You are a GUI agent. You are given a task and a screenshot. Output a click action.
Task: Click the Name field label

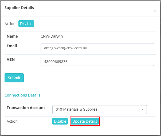(x=12, y=36)
